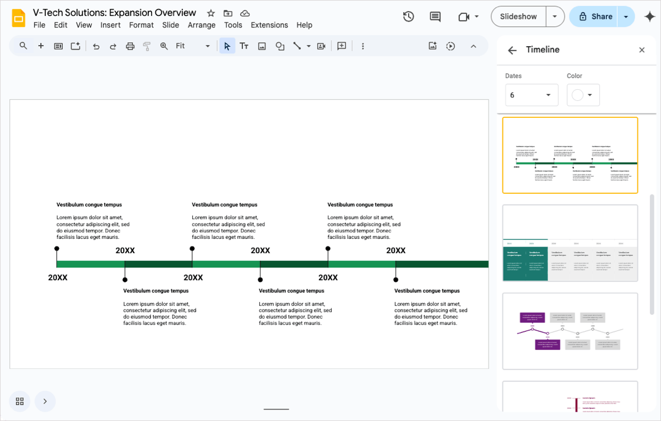Open the Fit zoom dropdown

point(193,46)
